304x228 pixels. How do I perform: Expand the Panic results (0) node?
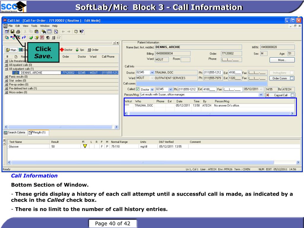click(7, 77)
